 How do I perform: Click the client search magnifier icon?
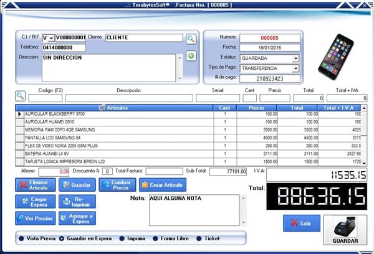191,39
